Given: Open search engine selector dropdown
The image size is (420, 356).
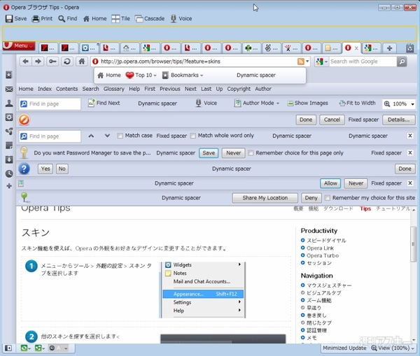Looking at the screenshot, I should point(326,62).
